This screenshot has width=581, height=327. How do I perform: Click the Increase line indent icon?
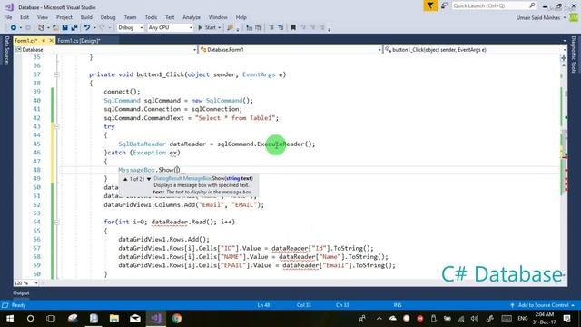coord(281,27)
